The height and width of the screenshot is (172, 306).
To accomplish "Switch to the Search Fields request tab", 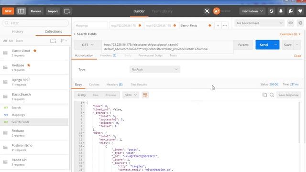I will (x=196, y=25).
